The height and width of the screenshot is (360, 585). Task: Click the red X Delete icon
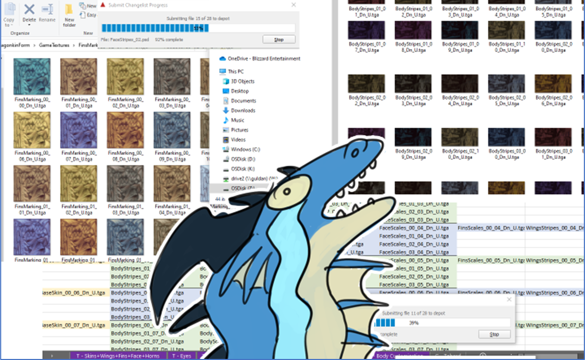coord(29,9)
